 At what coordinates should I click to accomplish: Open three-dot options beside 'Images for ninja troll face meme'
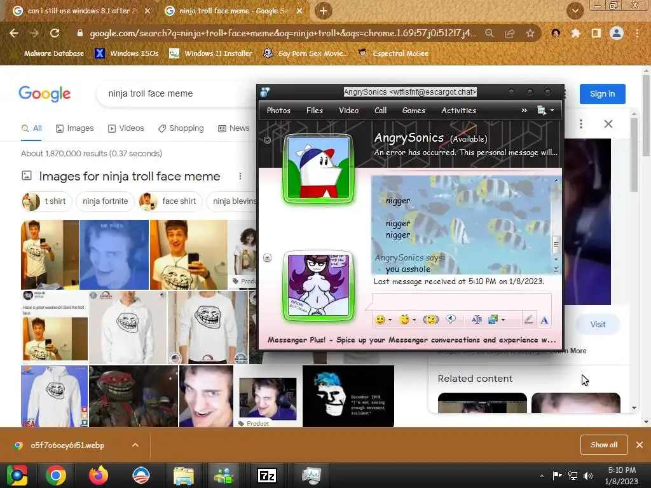(240, 176)
